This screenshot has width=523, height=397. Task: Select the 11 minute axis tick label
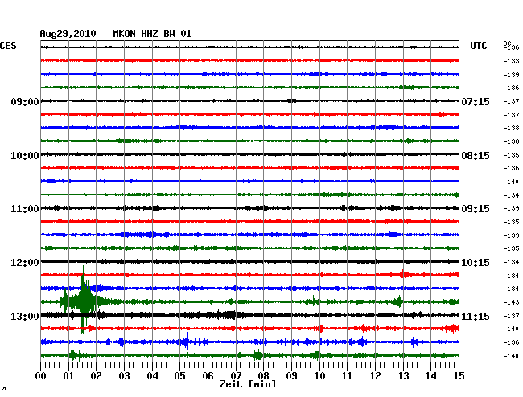(x=347, y=376)
